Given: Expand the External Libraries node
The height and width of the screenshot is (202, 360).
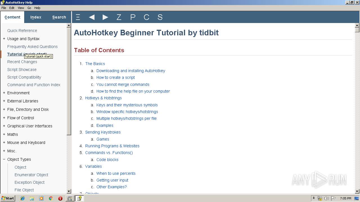Looking at the screenshot, I should (4, 101).
